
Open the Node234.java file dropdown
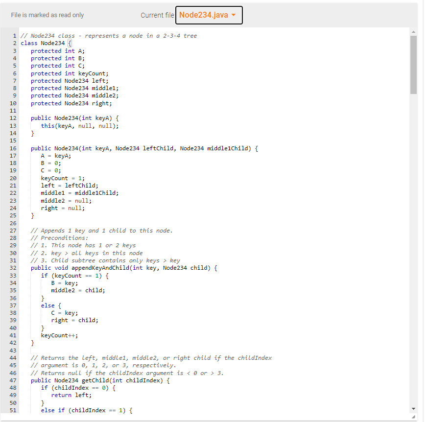pos(209,15)
